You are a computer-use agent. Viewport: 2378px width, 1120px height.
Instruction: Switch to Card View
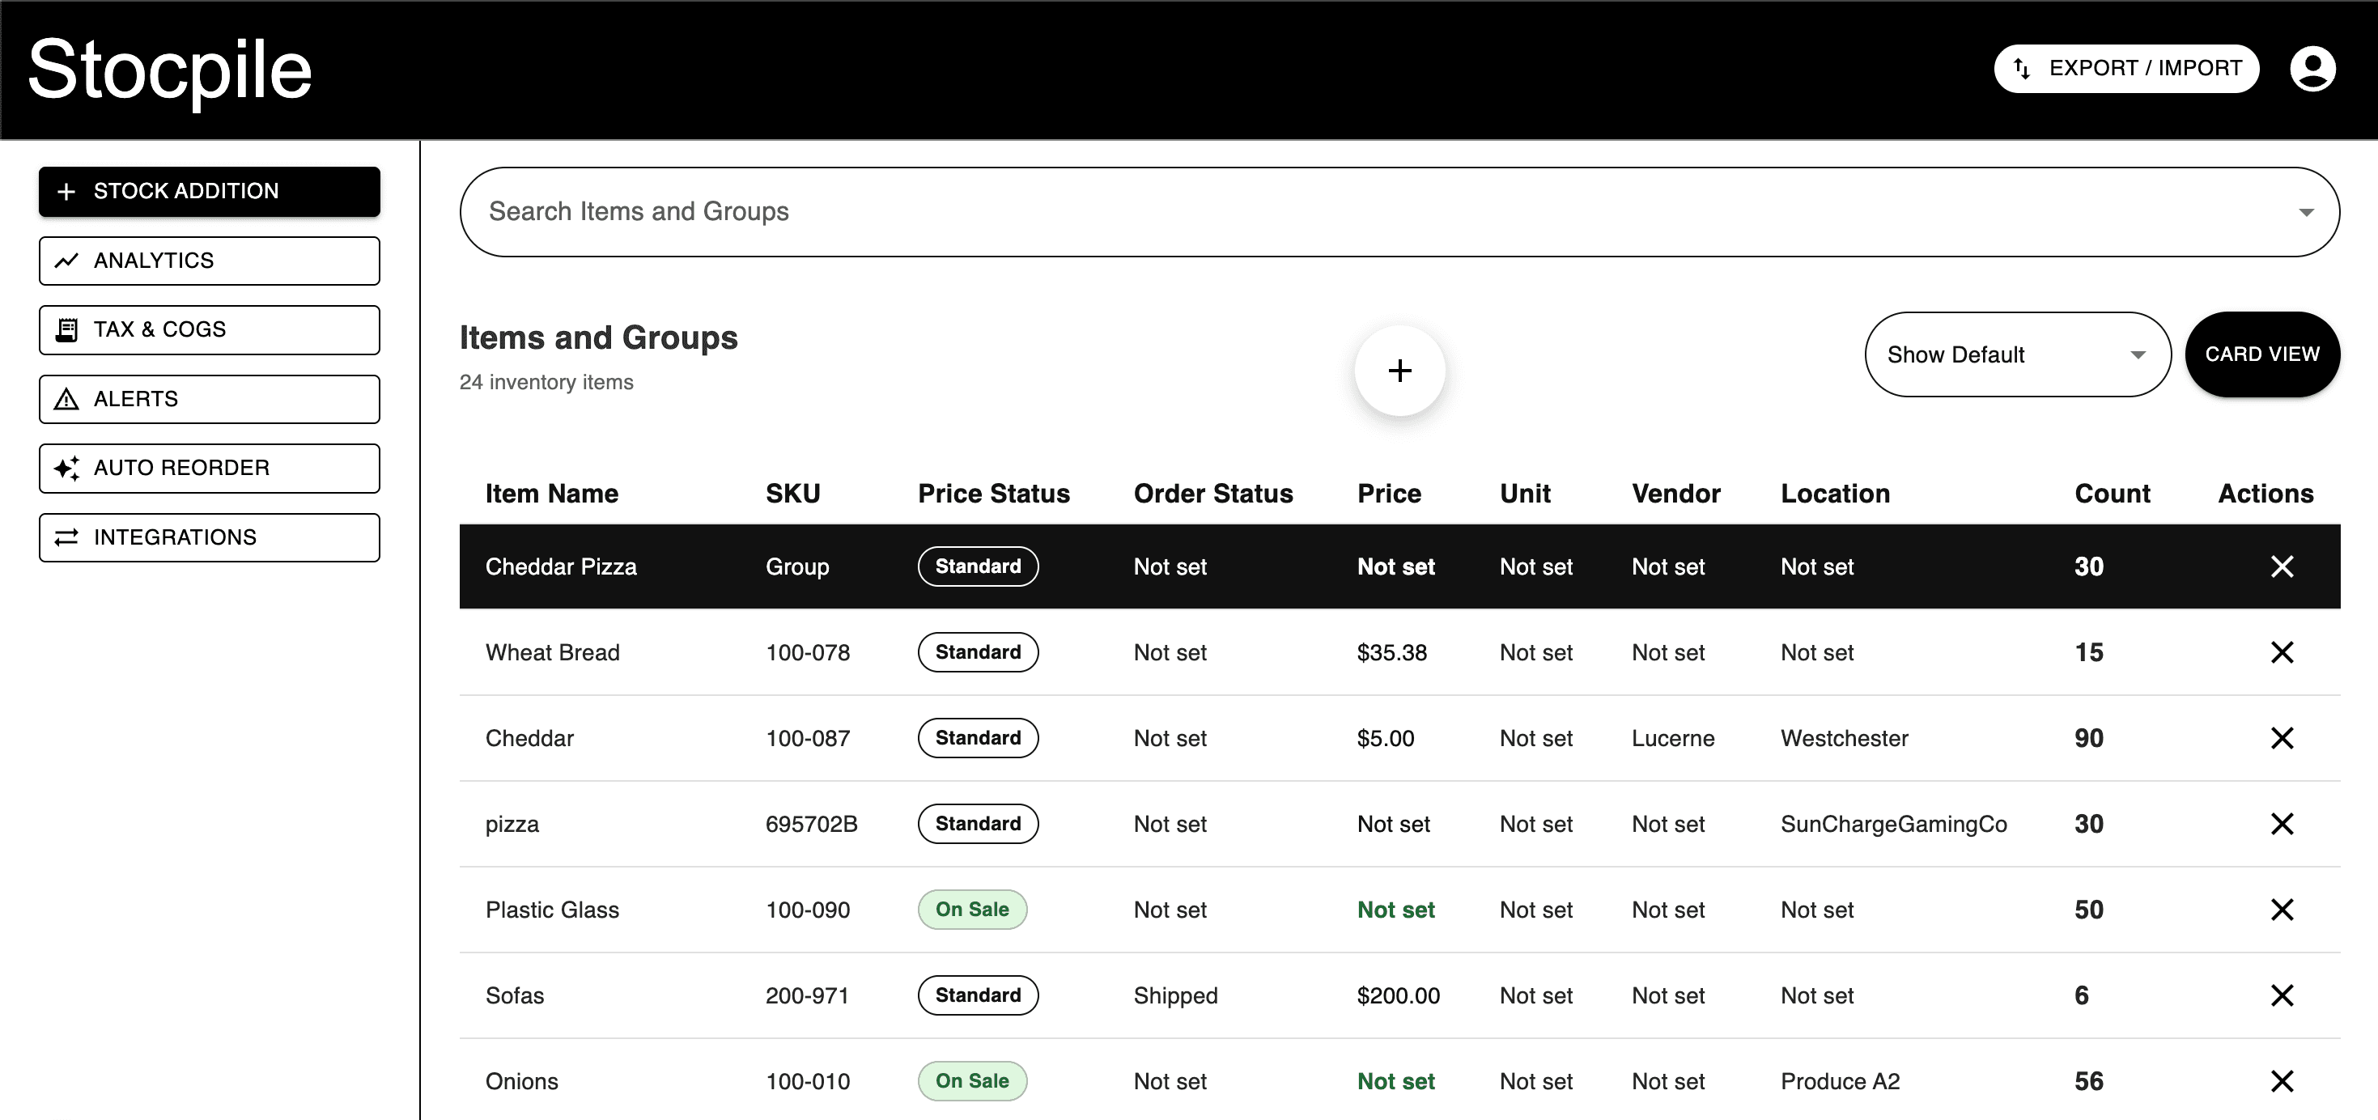point(2261,354)
